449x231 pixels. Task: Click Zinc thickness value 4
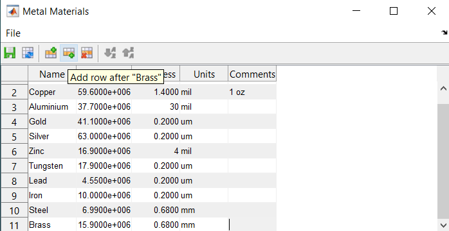[156, 151]
